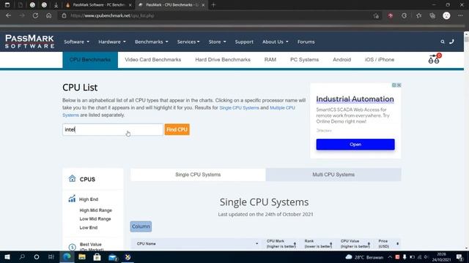Go back with browser back arrow
Viewport: 469px width, 263px height.
coord(8,15)
